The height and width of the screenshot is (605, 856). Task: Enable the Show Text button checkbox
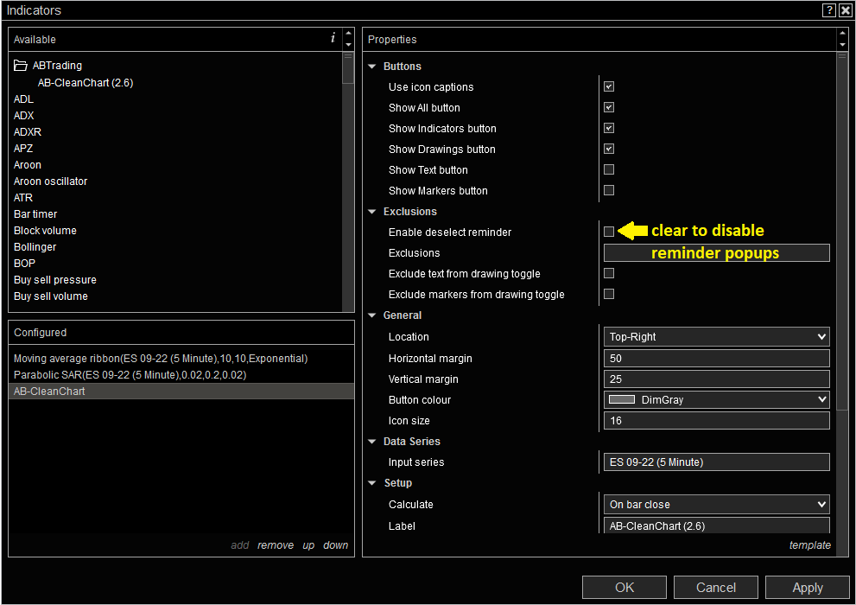(609, 169)
